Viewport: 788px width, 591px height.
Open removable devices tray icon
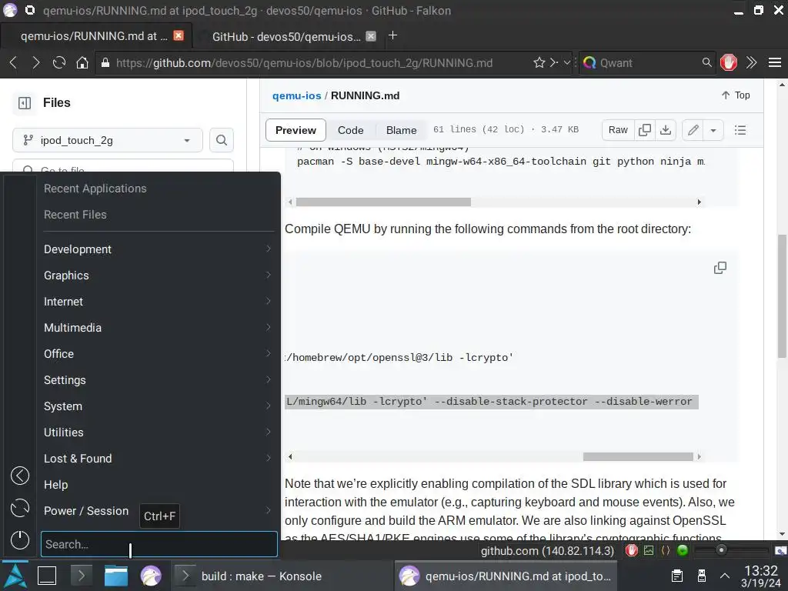pyautogui.click(x=702, y=576)
